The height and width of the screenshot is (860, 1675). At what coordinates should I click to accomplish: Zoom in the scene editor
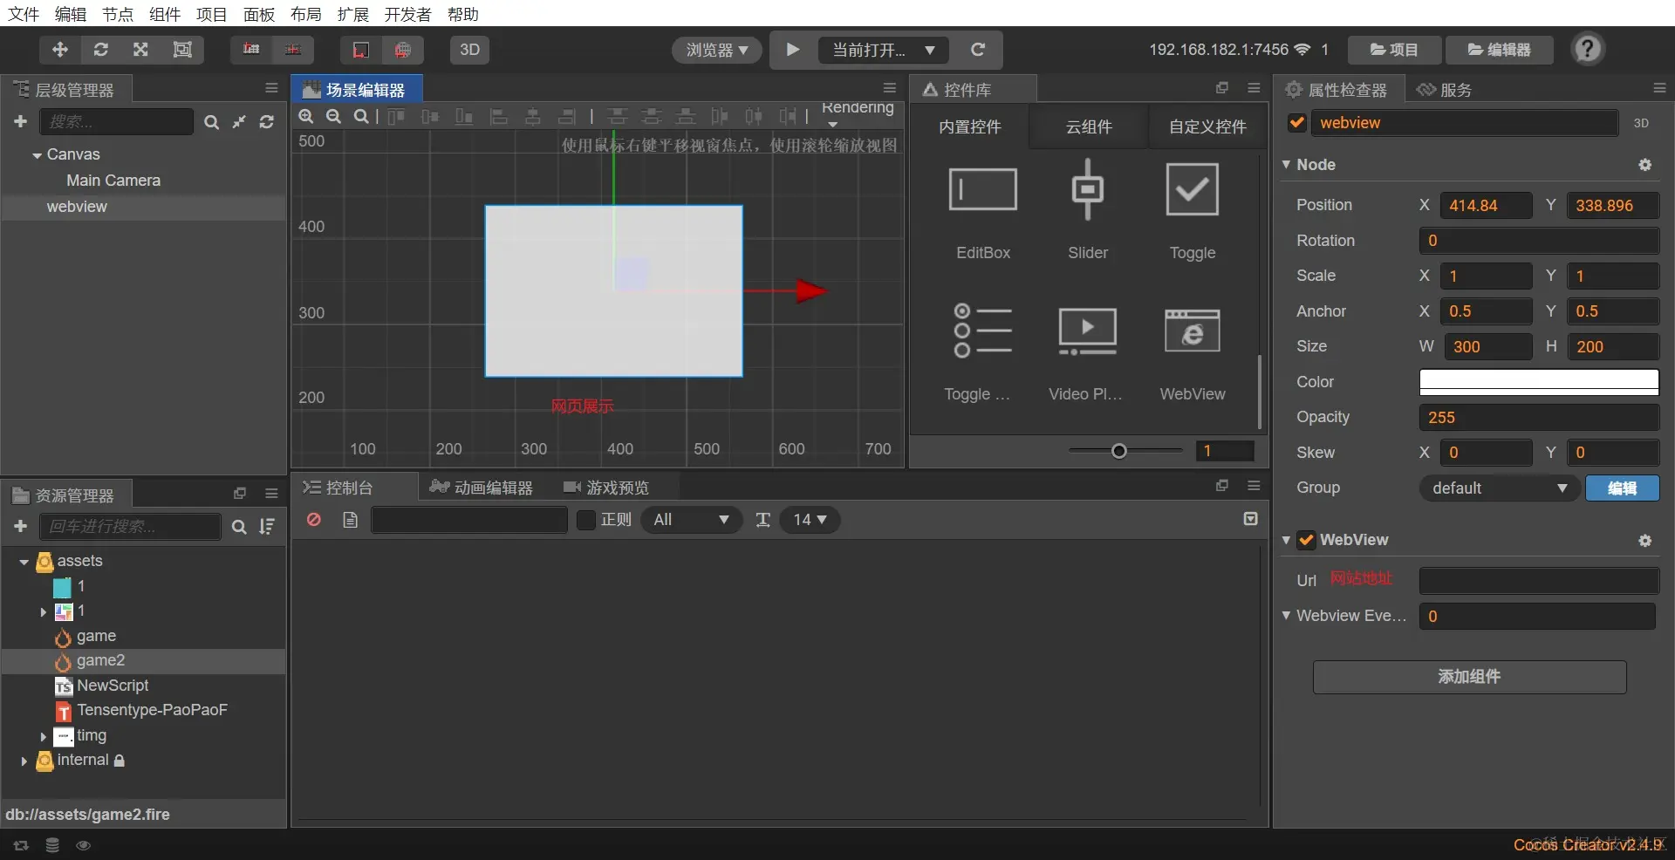pos(306,116)
